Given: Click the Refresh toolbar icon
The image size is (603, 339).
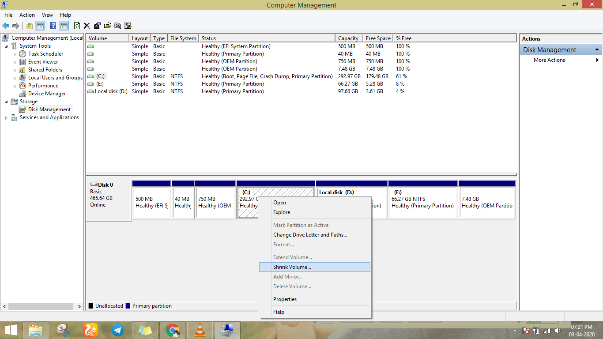Looking at the screenshot, I should tap(77, 26).
